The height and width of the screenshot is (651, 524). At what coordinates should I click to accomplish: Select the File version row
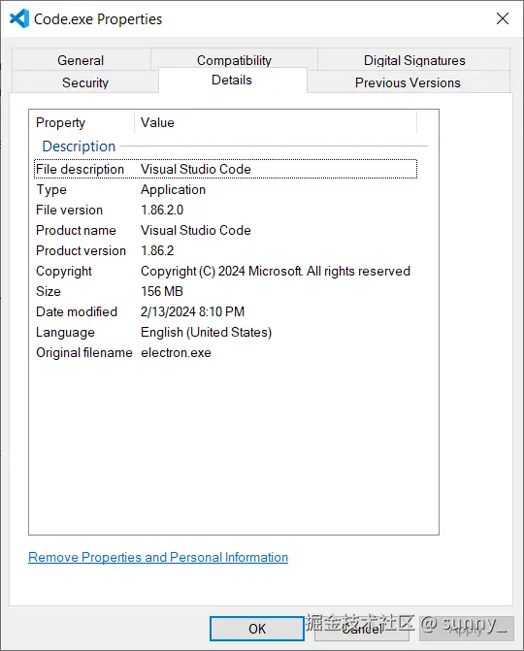pos(225,210)
